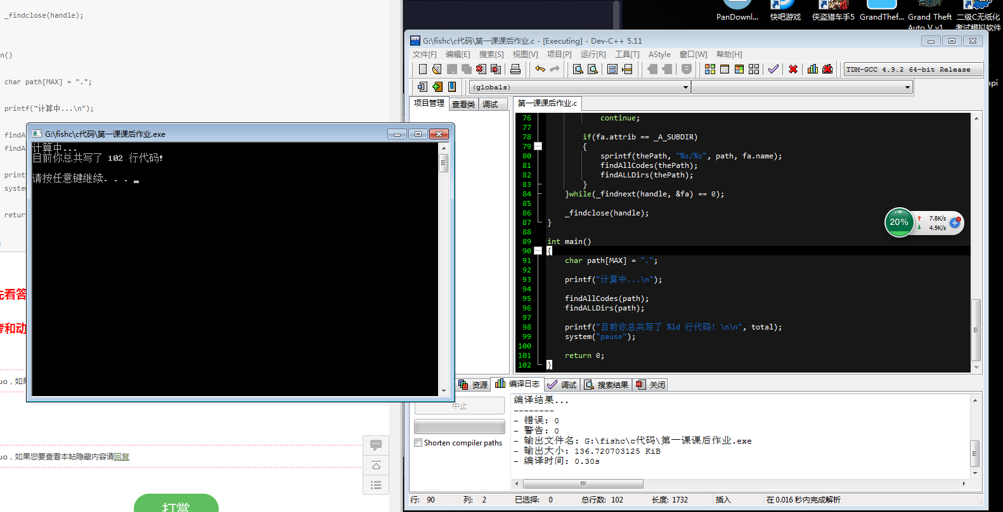
Task: Click the 回复 link on the webpage
Action: (122, 457)
